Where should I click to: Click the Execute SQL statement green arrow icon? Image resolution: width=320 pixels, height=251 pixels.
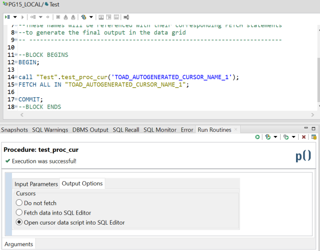coord(7,17)
